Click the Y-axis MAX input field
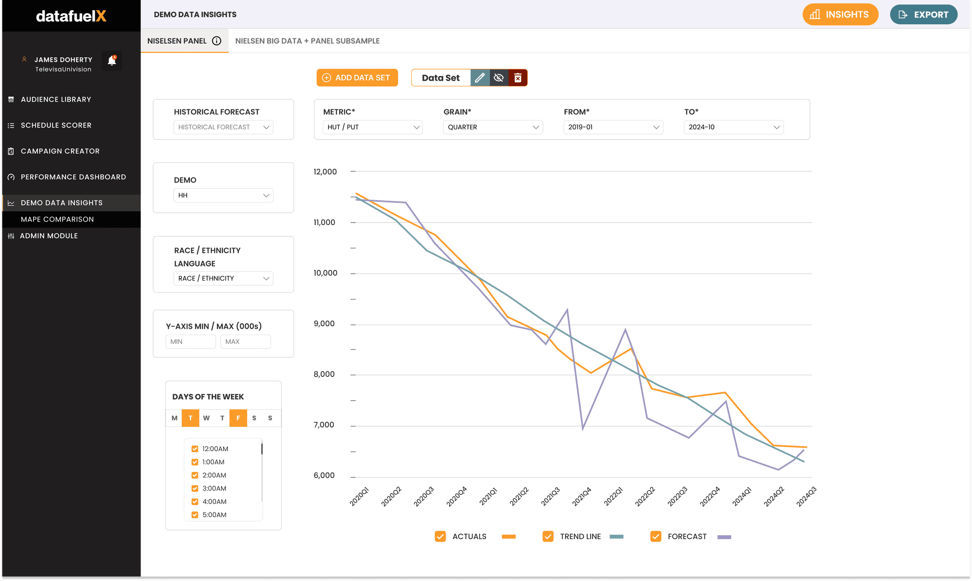The height and width of the screenshot is (581, 972). (x=245, y=342)
